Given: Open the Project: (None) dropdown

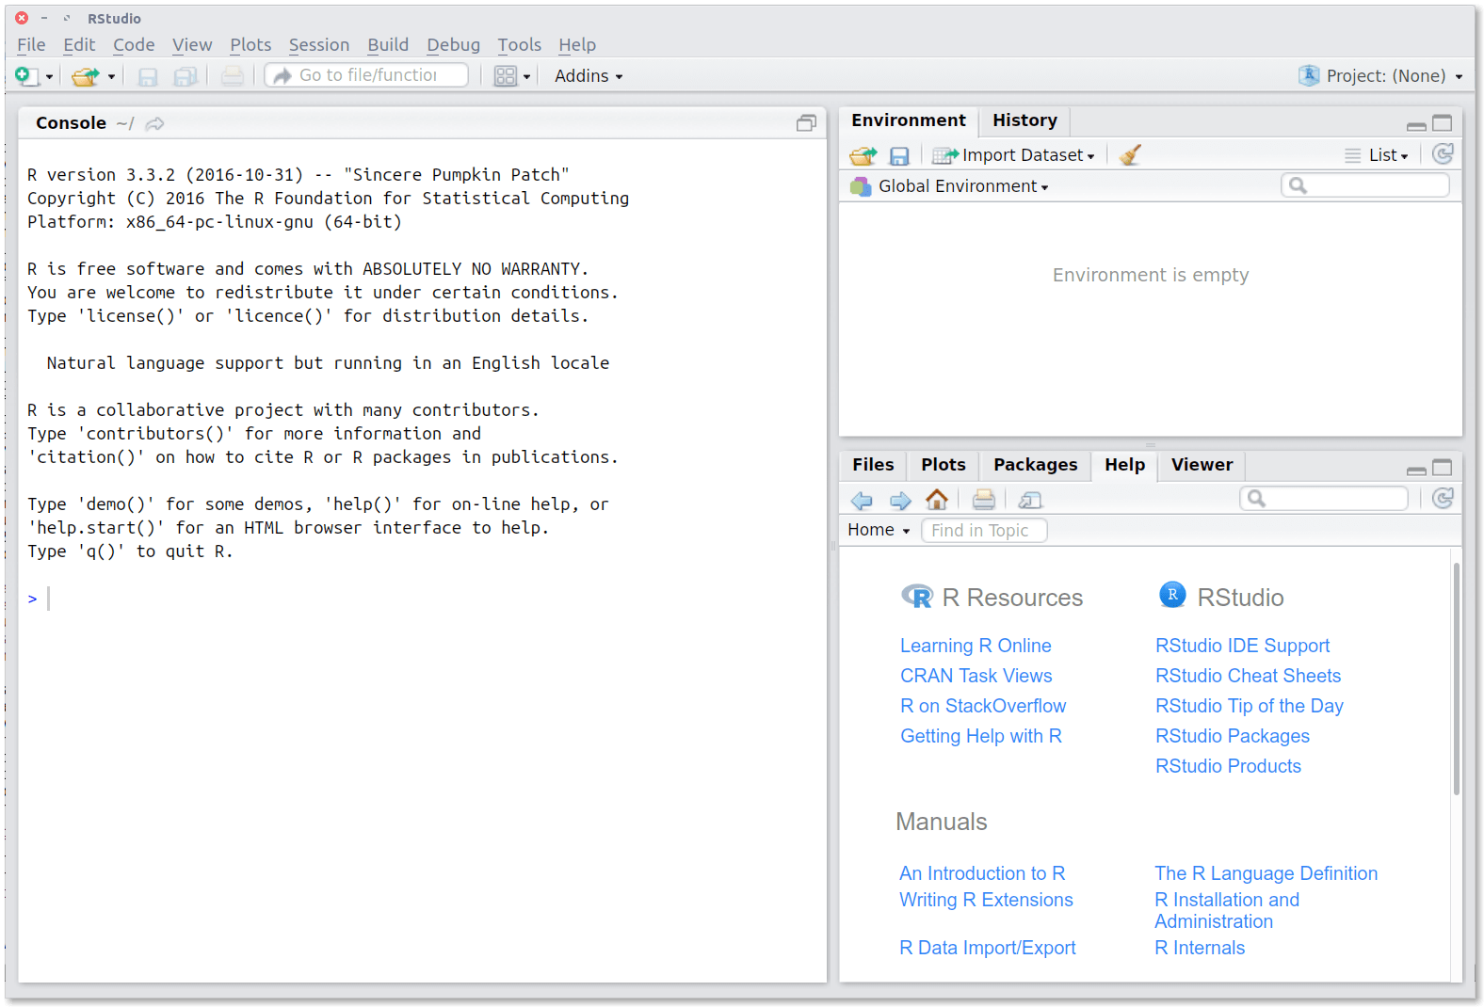Looking at the screenshot, I should [1380, 76].
